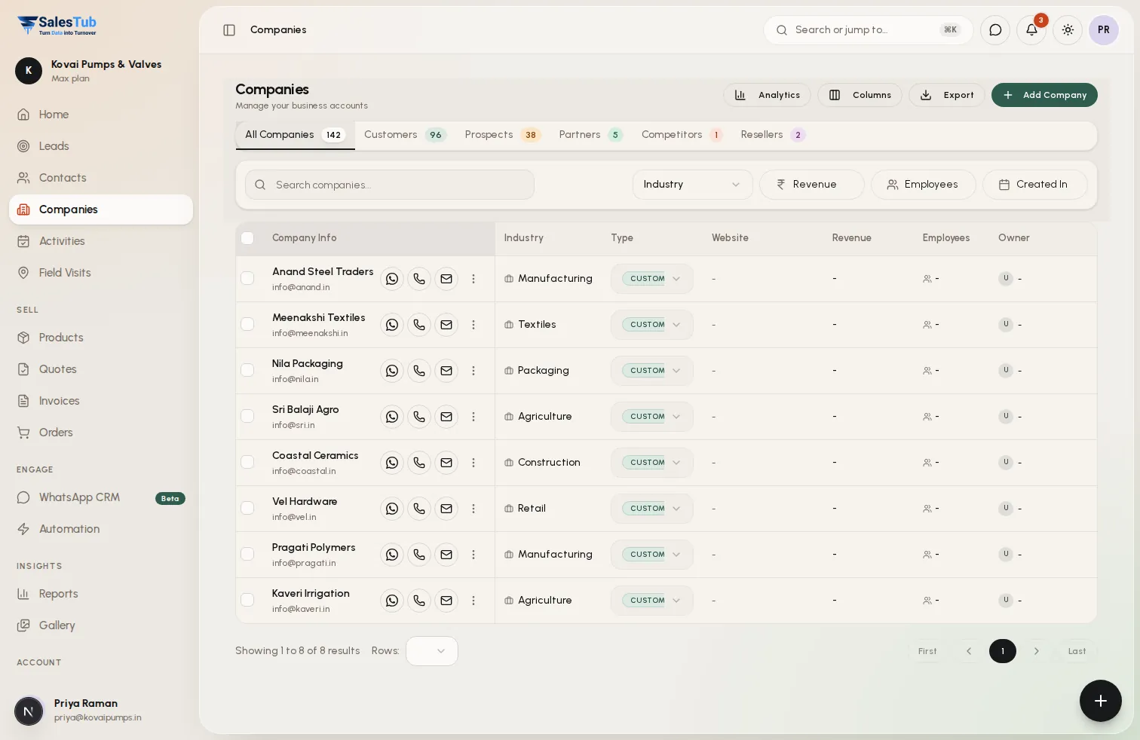This screenshot has width=1140, height=740.
Task: Toggle the sidebar panel icon
Action: [x=229, y=30]
